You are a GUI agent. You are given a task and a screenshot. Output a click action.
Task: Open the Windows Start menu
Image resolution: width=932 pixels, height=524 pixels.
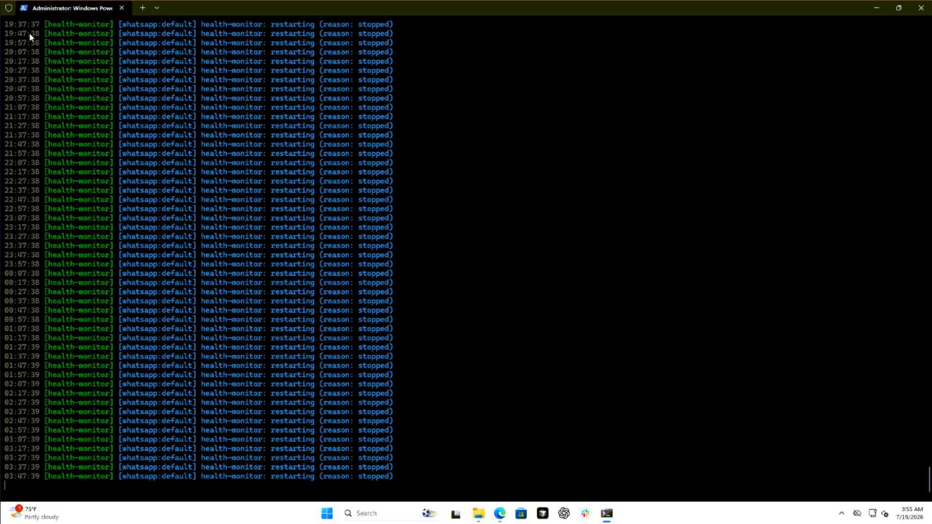327,513
